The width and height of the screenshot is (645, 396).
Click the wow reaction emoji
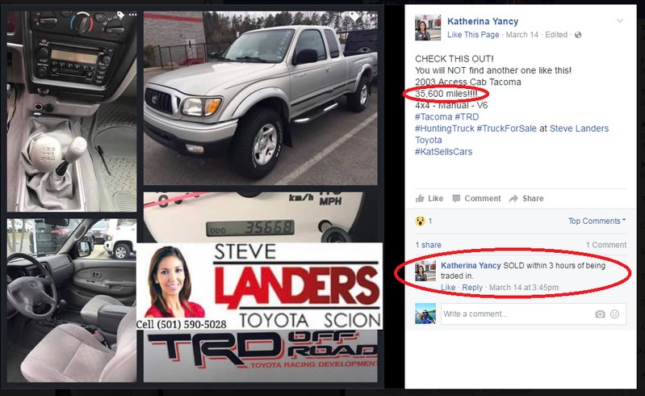pyautogui.click(x=420, y=221)
